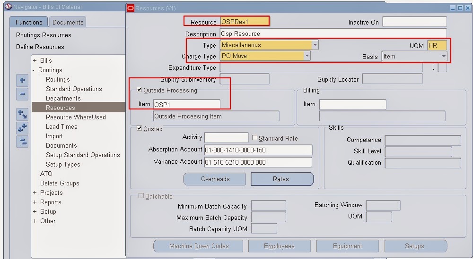Click the collapse (minus) icon in Navigator sidebar

(x=22, y=94)
